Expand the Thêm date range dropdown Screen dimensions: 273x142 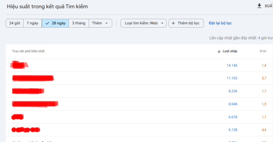pyautogui.click(x=100, y=23)
